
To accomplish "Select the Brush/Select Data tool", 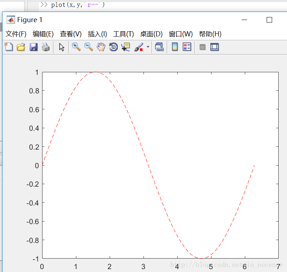I will click(139, 47).
